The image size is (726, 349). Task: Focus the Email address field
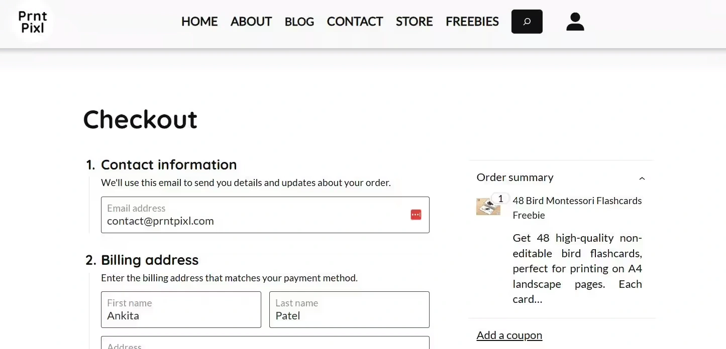coord(265,215)
